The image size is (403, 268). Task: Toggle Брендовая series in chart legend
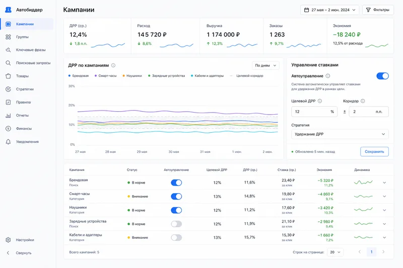pos(79,75)
